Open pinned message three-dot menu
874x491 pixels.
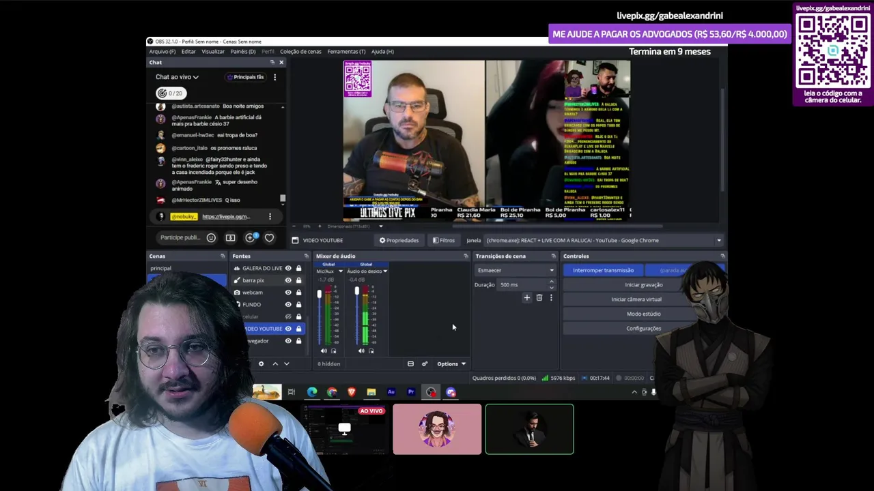(x=270, y=216)
